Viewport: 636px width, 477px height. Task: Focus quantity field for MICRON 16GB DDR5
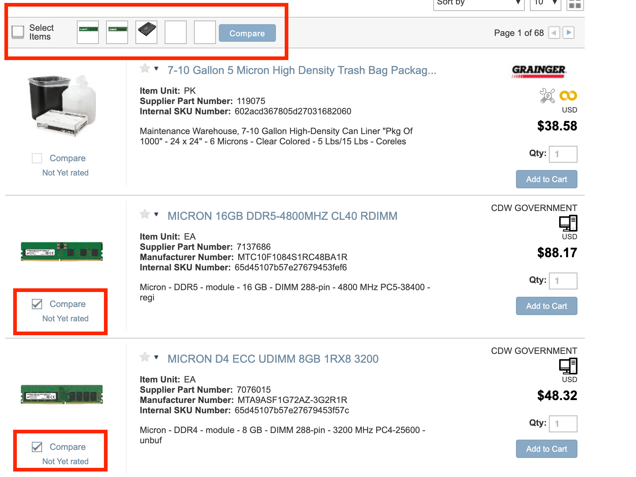(563, 281)
